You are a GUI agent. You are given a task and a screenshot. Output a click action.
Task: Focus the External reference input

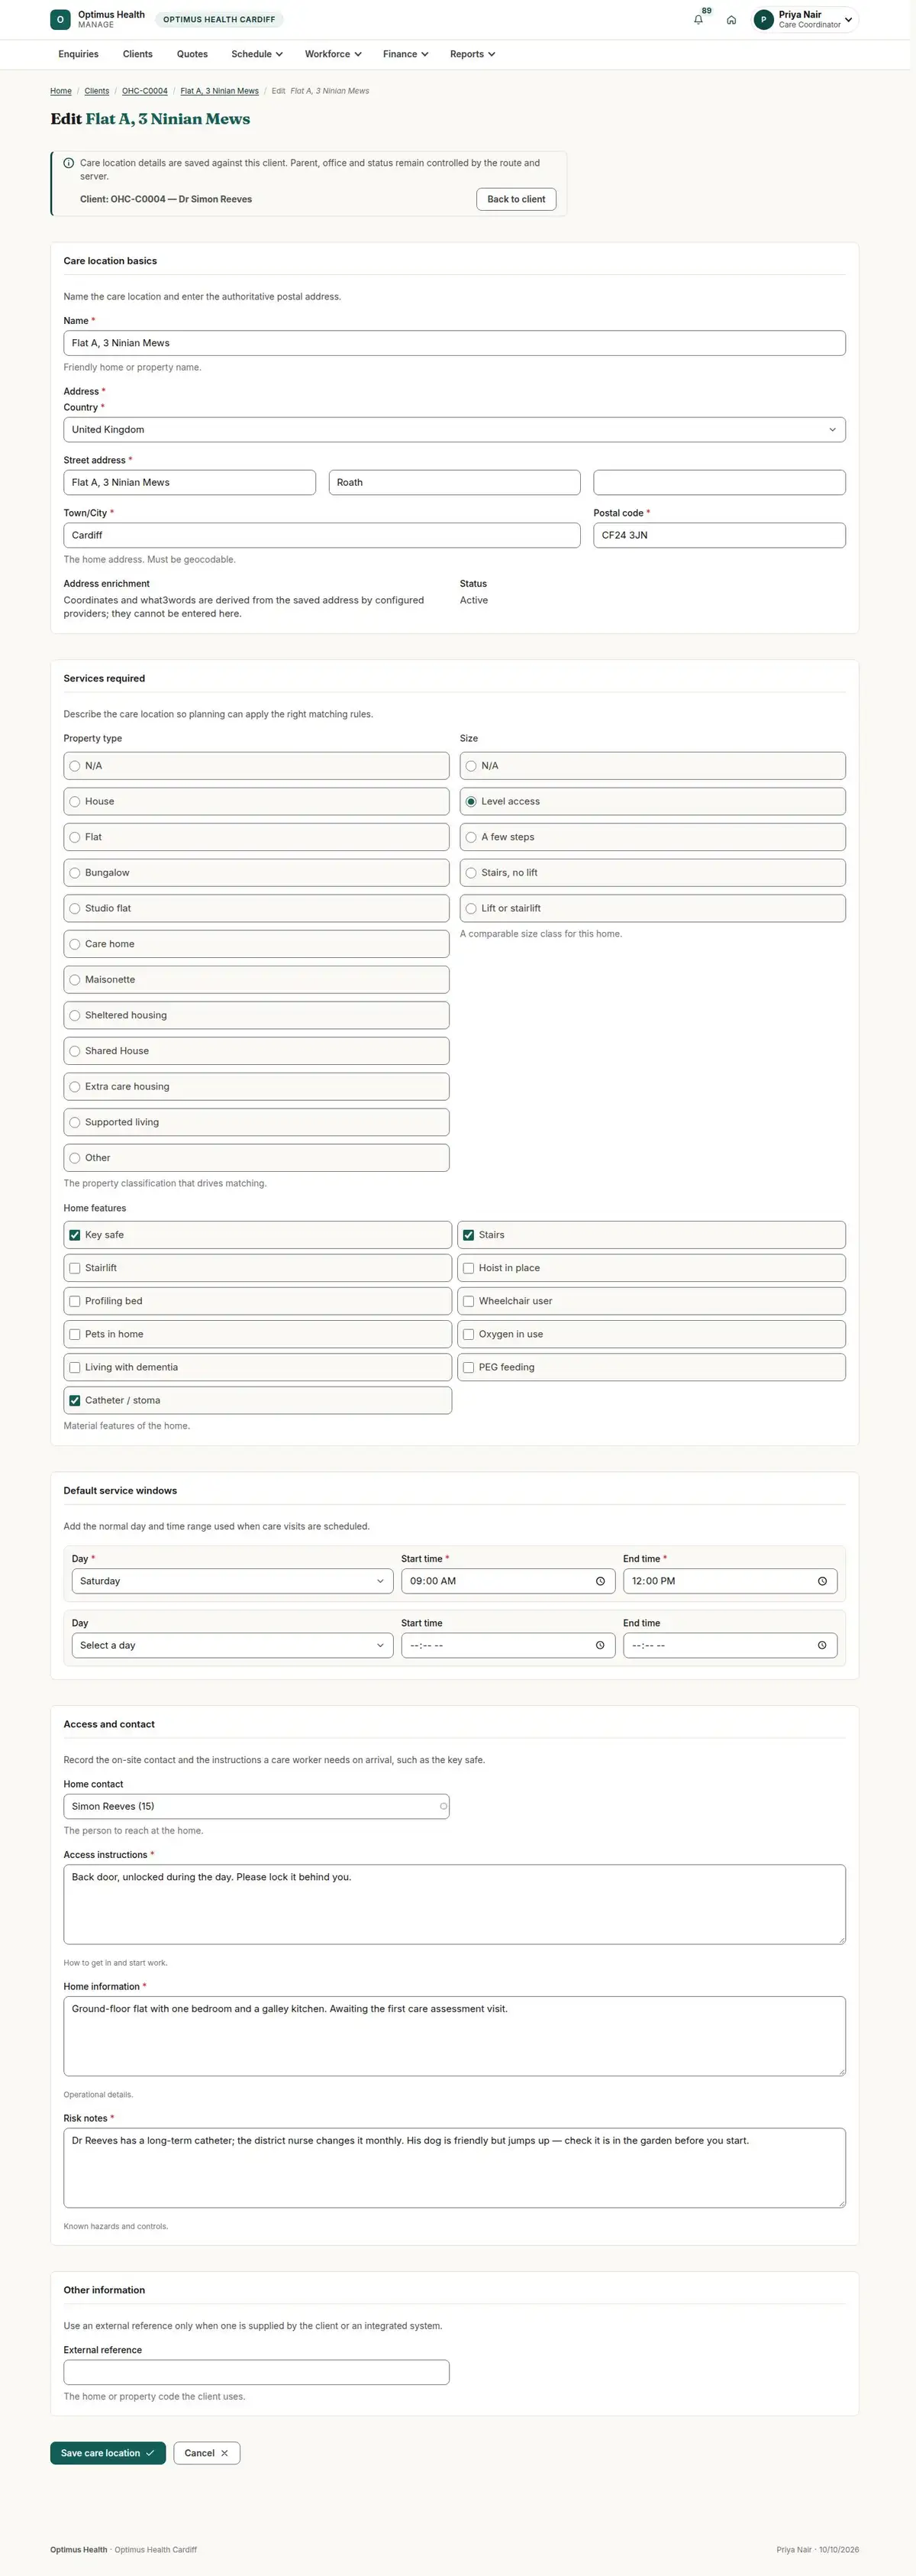(256, 2372)
